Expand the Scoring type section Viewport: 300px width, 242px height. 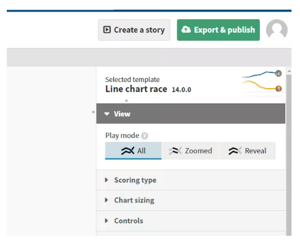(191, 180)
